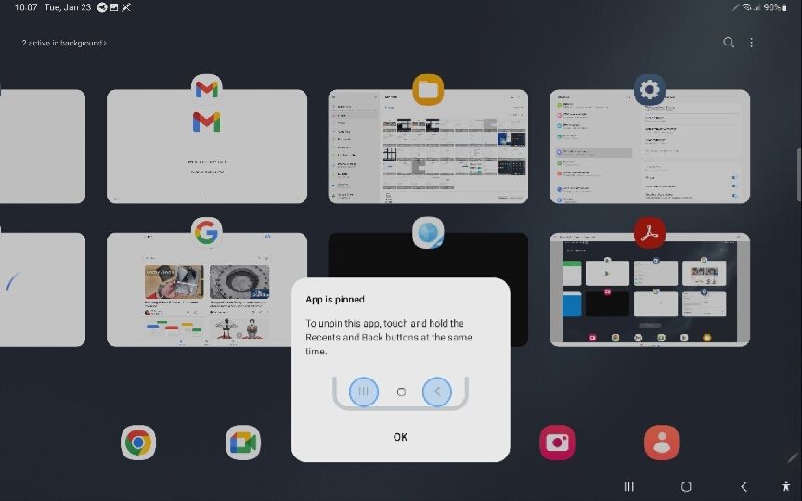Tap the Google G app icon
Image resolution: width=802 pixels, height=501 pixels.
point(207,233)
